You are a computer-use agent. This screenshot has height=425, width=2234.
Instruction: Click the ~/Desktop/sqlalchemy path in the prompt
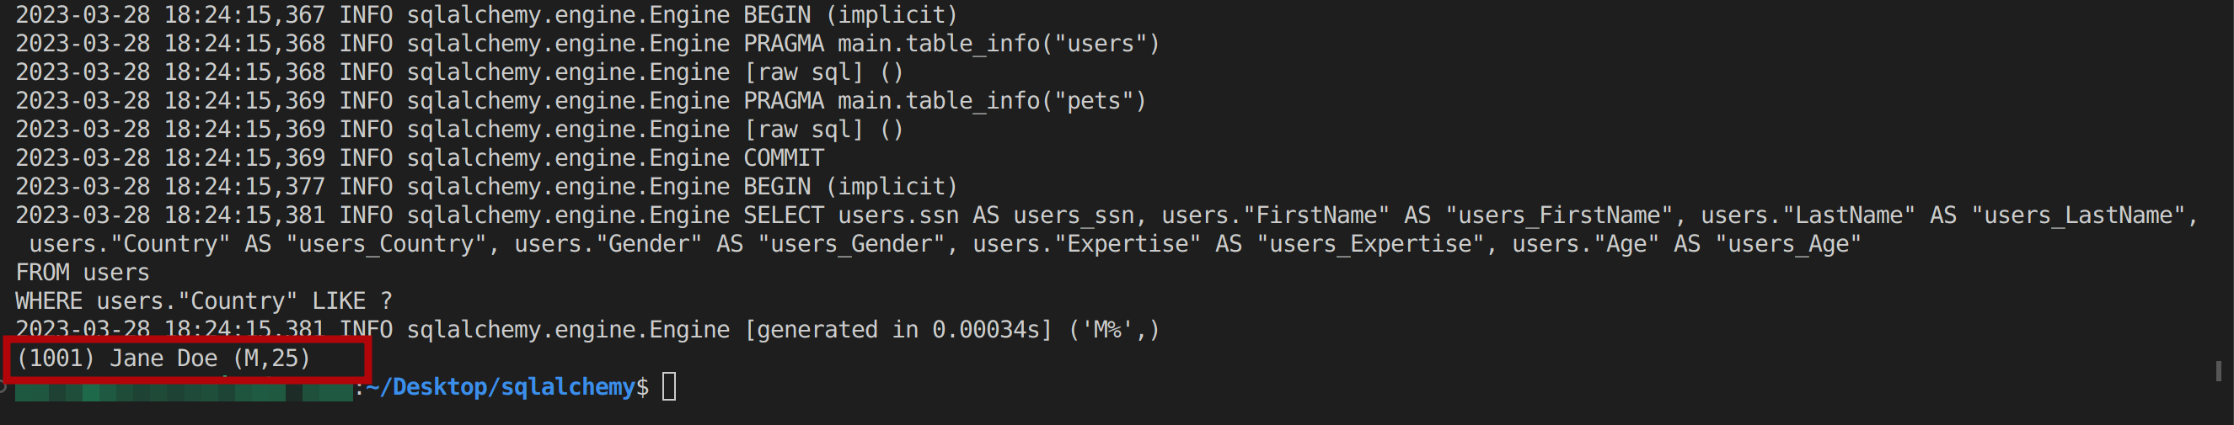coord(506,386)
